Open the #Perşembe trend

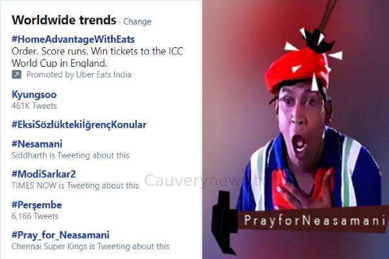click(x=37, y=205)
